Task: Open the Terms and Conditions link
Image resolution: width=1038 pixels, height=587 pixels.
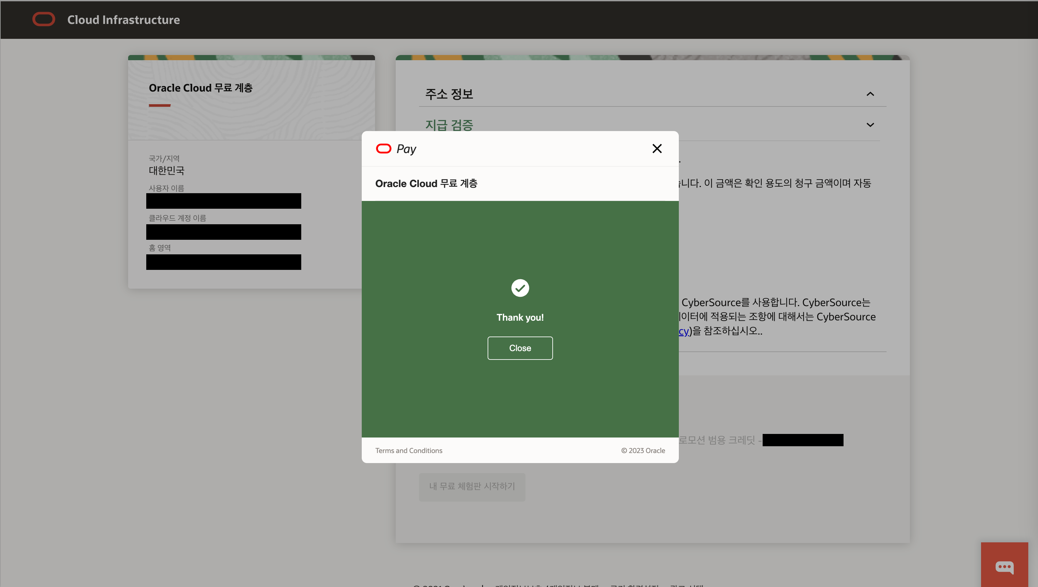Action: pyautogui.click(x=408, y=450)
